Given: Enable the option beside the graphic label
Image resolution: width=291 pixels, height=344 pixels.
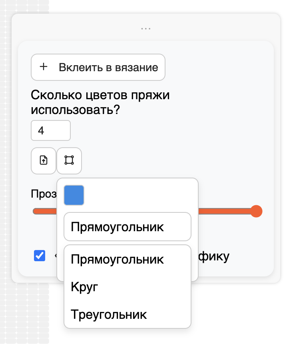Looking at the screenshot, I should pyautogui.click(x=39, y=256).
